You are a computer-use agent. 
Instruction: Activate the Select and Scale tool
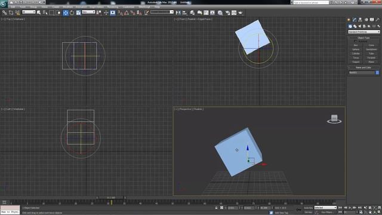(x=78, y=13)
